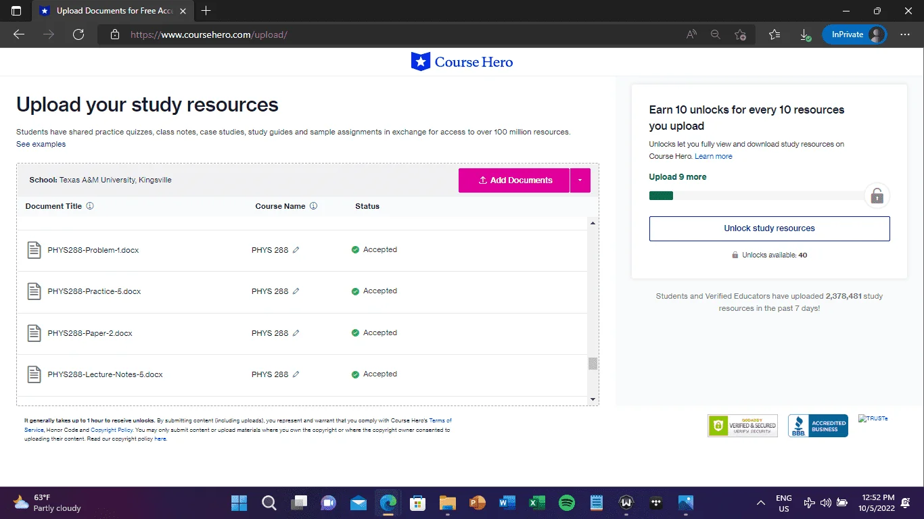This screenshot has width=924, height=519.
Task: Open the copyright policy 'here' link
Action: (160, 439)
